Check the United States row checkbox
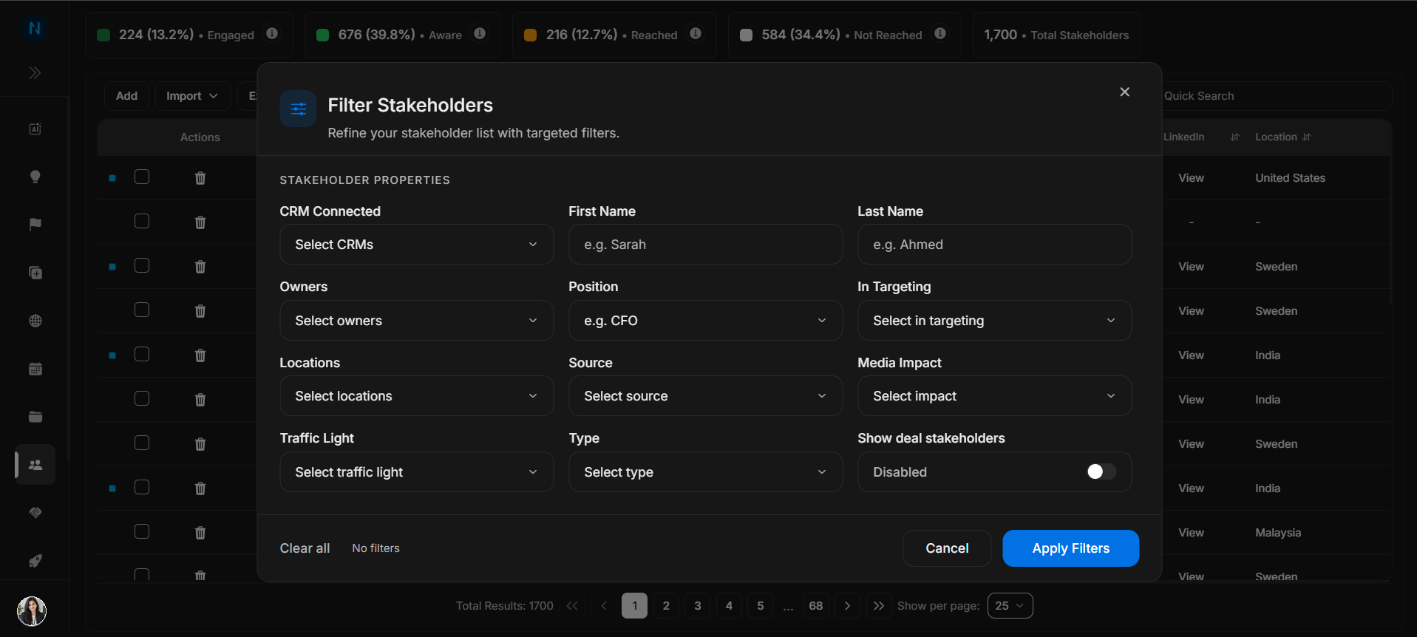Image resolution: width=1417 pixels, height=637 pixels. pyautogui.click(x=142, y=177)
